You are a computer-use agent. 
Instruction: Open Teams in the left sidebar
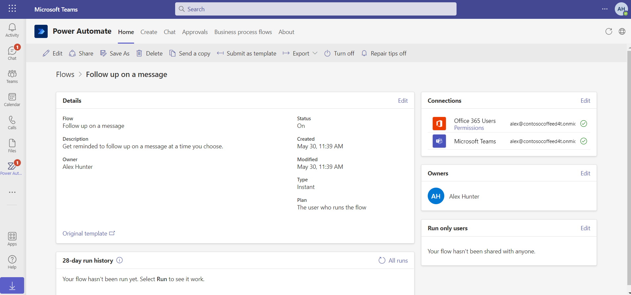point(12,76)
